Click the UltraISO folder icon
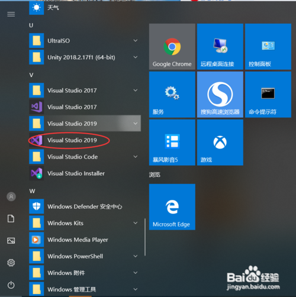 pos(37,41)
